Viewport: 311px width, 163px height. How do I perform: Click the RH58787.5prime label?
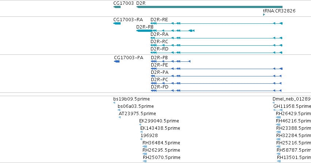294,150
